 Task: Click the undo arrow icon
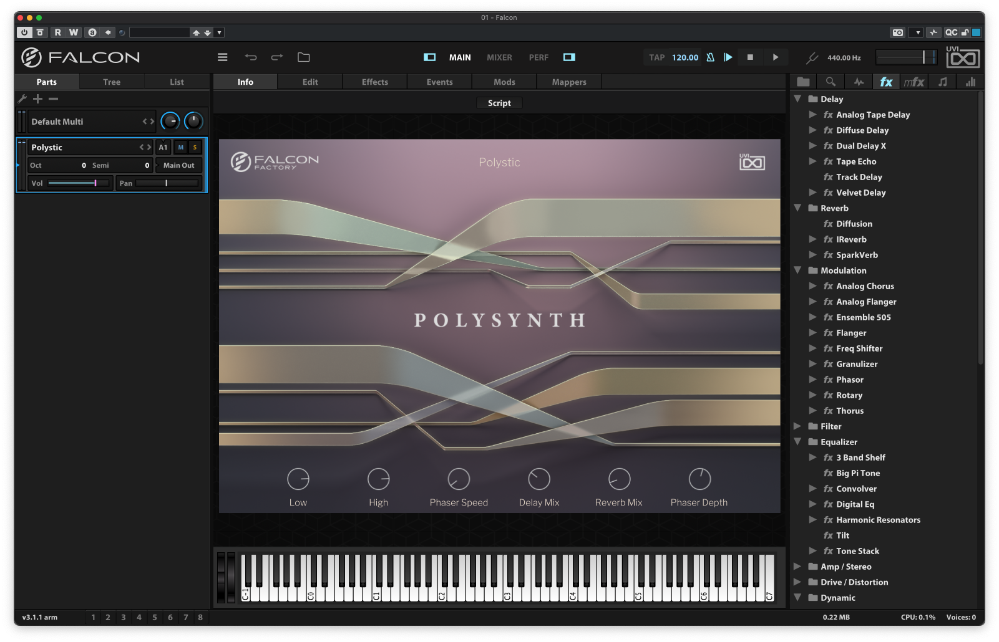[251, 57]
